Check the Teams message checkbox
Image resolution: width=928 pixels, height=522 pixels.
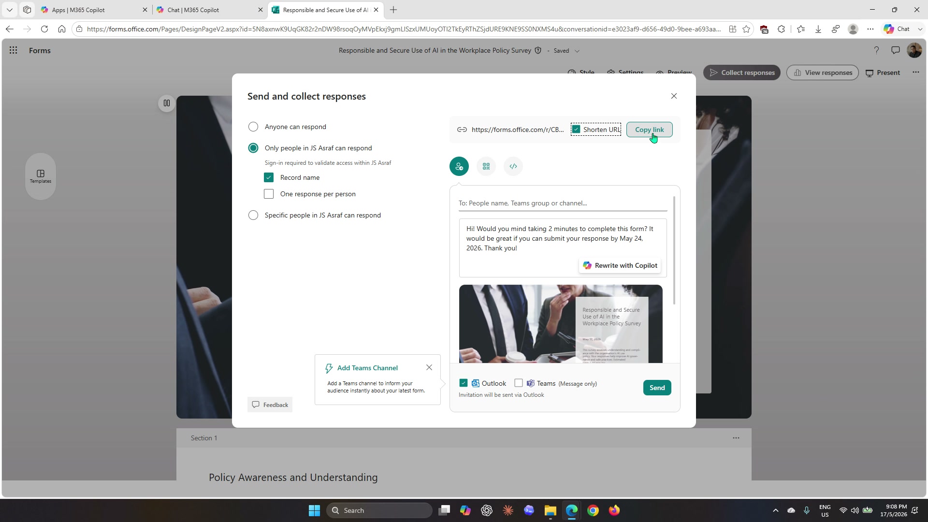pos(518,383)
